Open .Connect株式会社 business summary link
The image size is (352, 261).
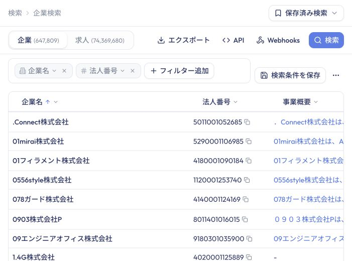point(309,122)
